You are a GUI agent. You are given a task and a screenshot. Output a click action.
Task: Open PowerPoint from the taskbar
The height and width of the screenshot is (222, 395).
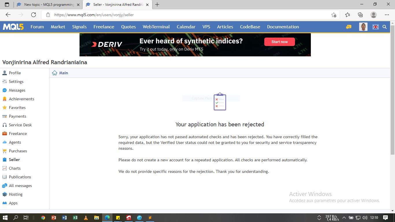click(x=54, y=218)
